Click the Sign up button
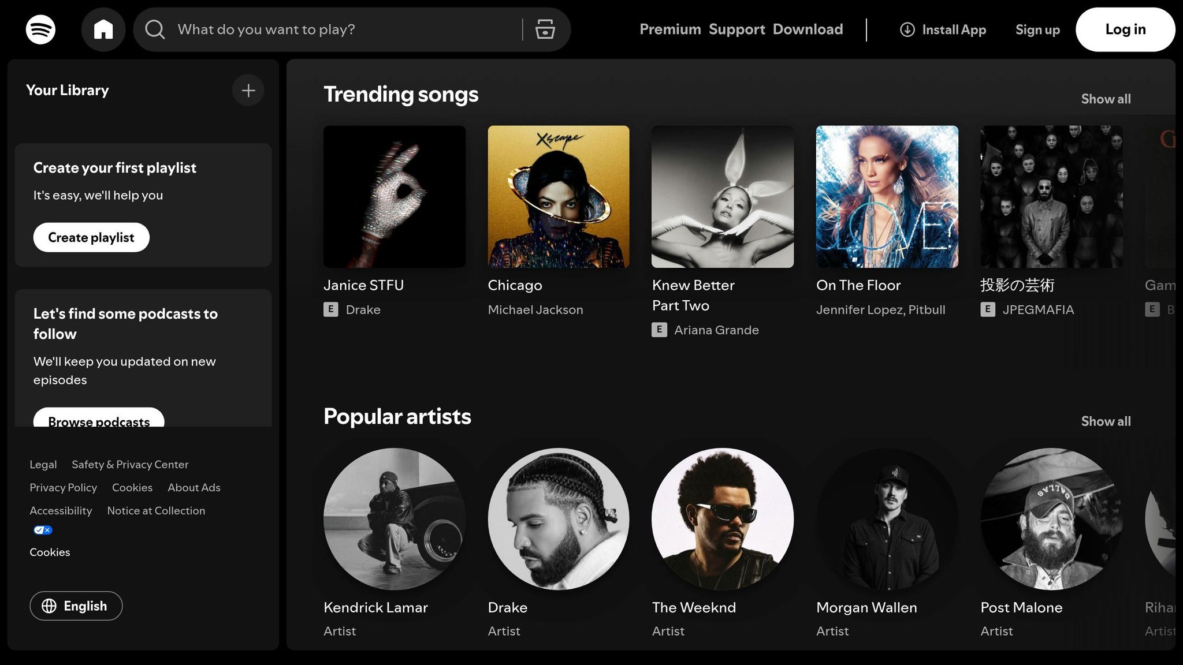 1037,29
